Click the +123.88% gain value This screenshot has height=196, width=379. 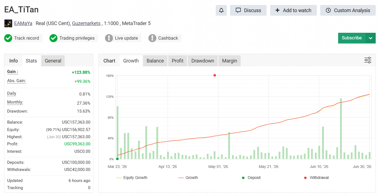(81, 72)
